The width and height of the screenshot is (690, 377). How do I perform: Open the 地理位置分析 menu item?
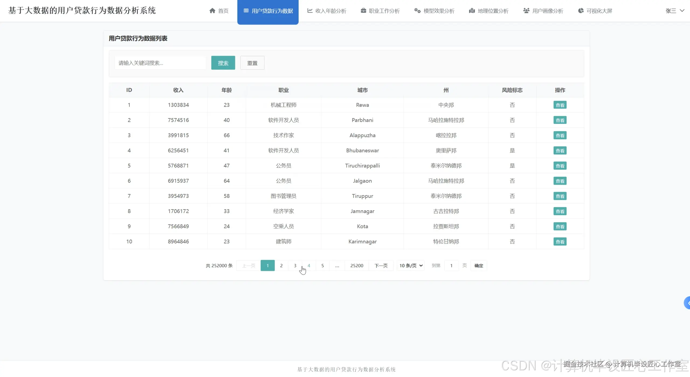point(489,11)
